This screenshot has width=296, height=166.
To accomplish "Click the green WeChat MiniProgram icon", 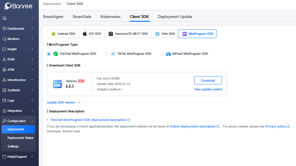I will [x=56, y=54].
